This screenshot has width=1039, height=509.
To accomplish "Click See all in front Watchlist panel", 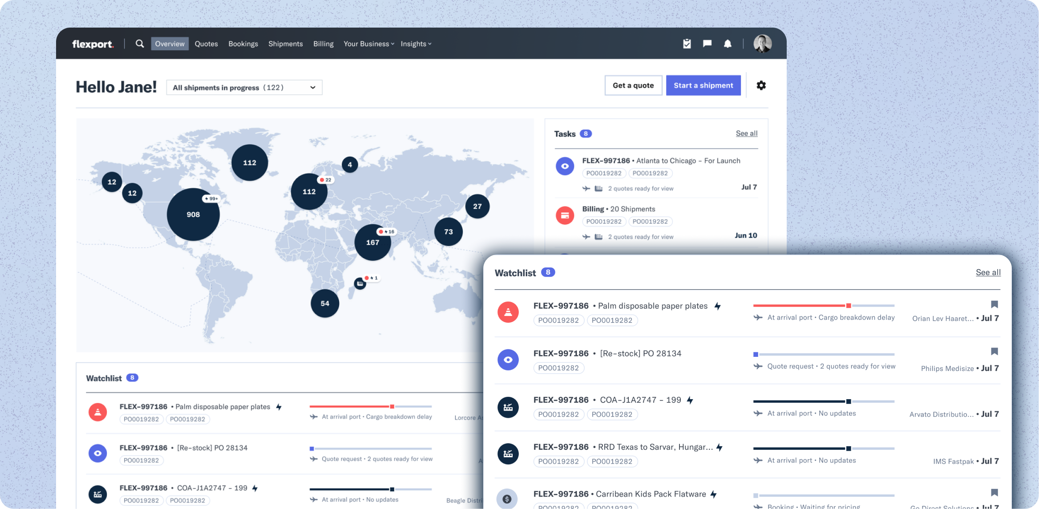I will coord(988,272).
